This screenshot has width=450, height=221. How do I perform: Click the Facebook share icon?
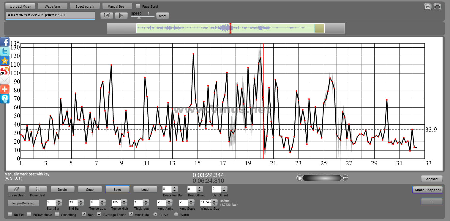[x=5, y=42]
